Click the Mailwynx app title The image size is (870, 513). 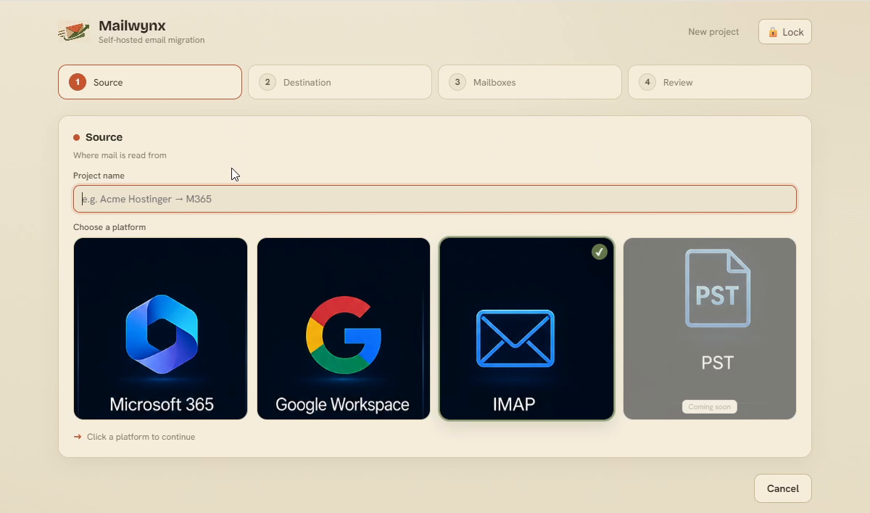pos(132,26)
